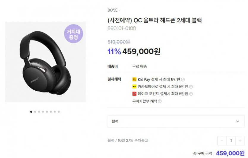Image resolution: width=248 pixels, height=158 pixels.
Task: Expand the BOSE brand breadcrumb arrow
Action: 119,11
